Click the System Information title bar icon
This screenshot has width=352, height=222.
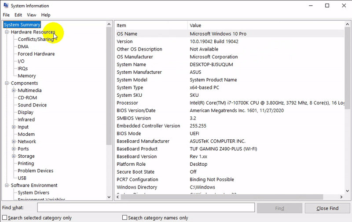[x=5, y=6]
